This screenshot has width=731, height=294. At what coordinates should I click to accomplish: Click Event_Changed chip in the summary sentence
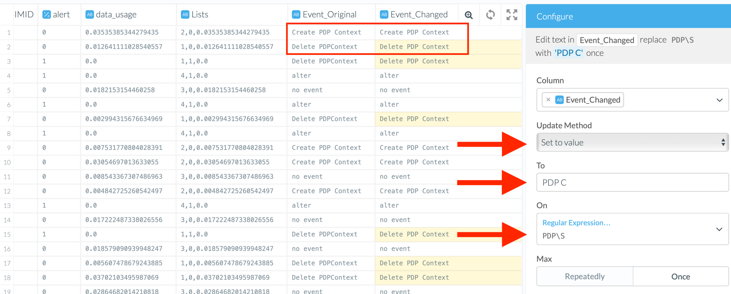607,40
